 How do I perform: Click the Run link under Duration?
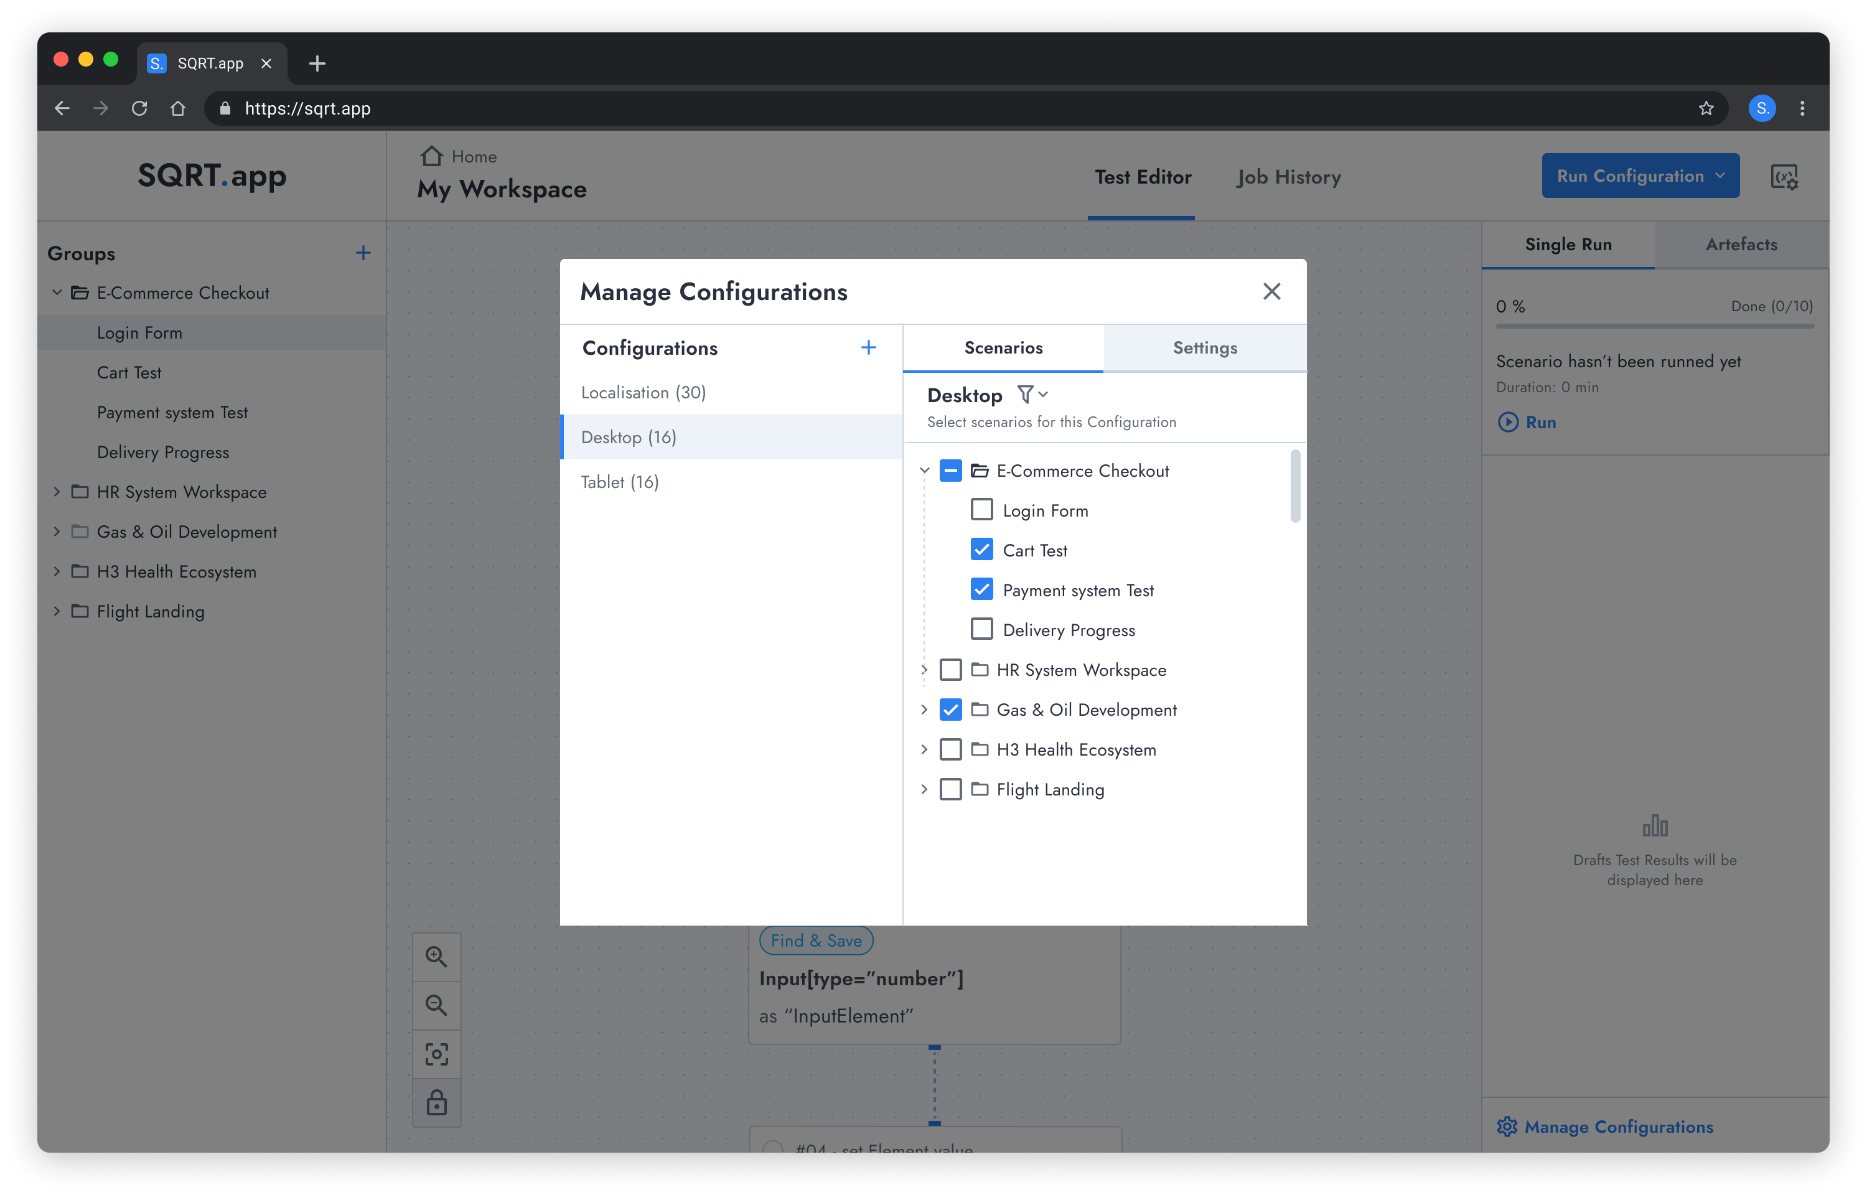[x=1540, y=422]
